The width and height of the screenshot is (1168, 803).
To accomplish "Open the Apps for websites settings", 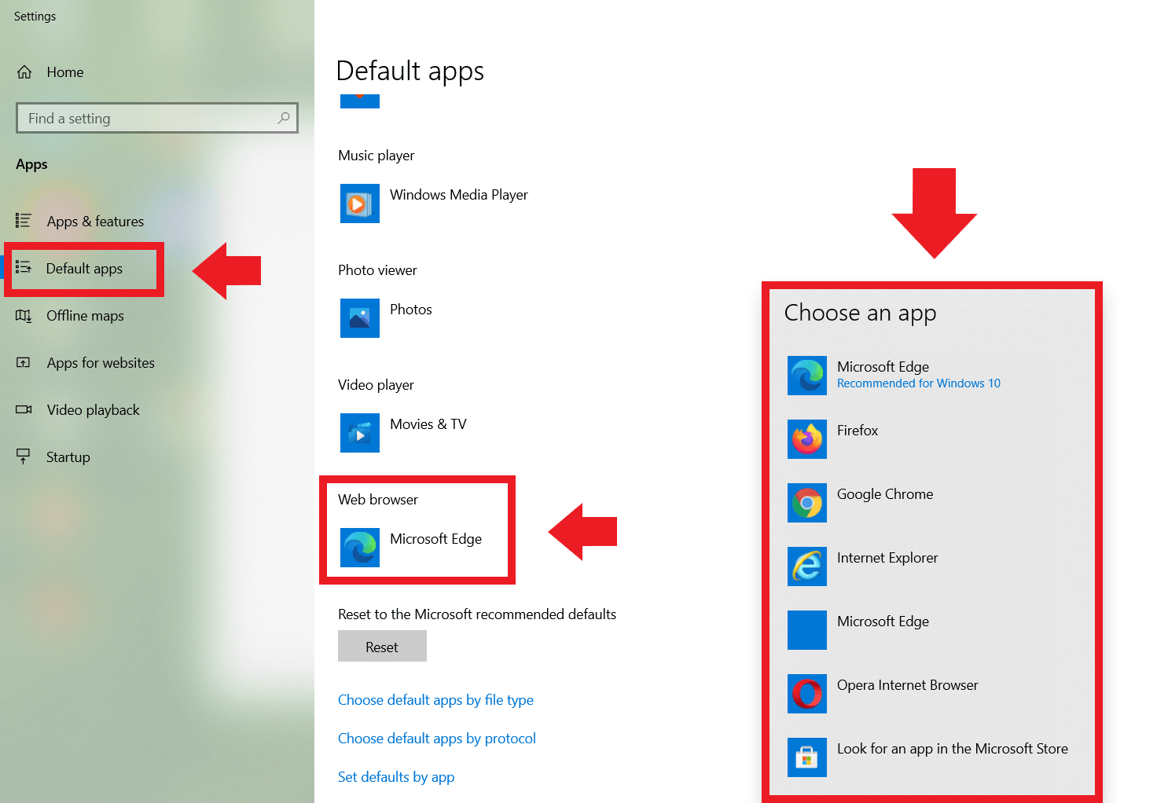I will click(100, 362).
